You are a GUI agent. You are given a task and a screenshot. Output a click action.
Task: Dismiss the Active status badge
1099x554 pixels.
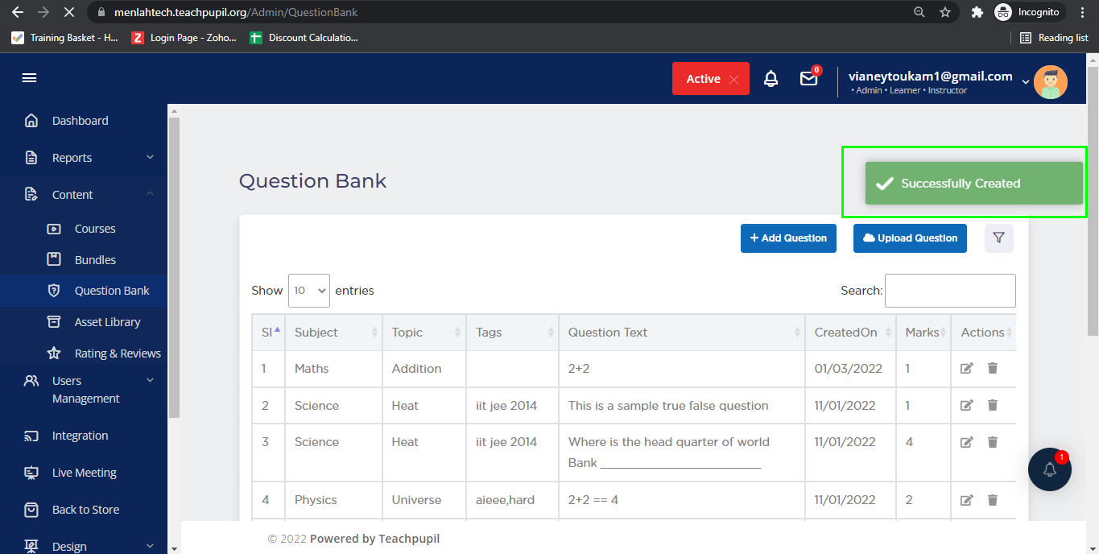click(733, 79)
